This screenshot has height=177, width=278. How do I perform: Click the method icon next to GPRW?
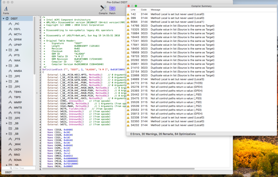pyautogui.click(x=10, y=39)
